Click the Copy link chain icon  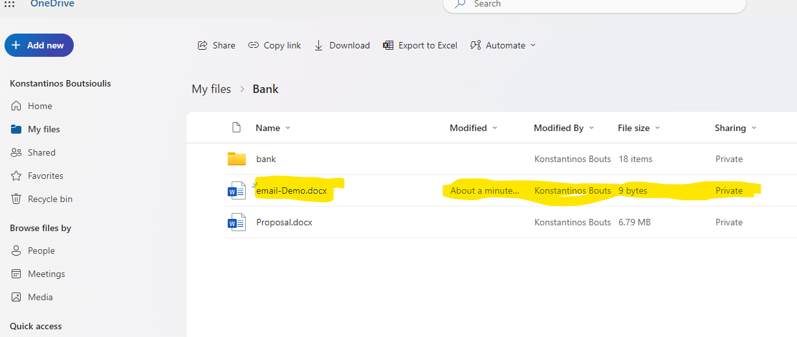point(253,45)
